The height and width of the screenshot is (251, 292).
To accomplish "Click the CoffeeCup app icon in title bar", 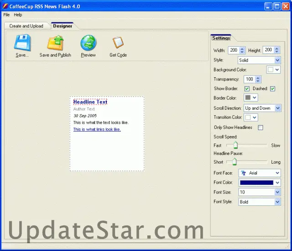I will coord(5,6).
